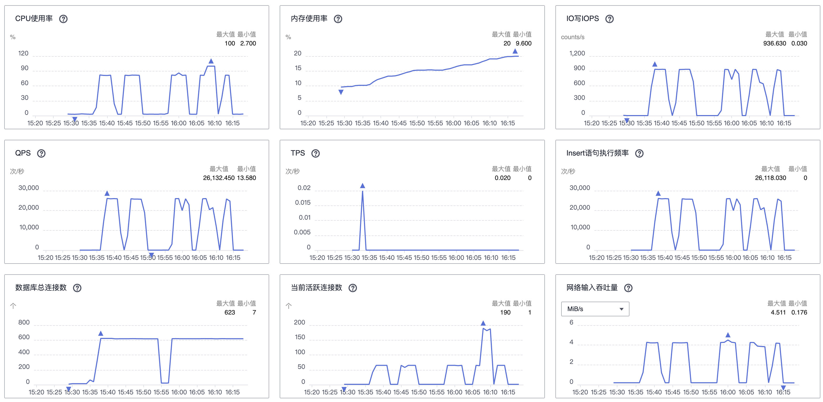Click the QPS panel title
Viewport: 823px width, 402px height.
pyautogui.click(x=23, y=153)
